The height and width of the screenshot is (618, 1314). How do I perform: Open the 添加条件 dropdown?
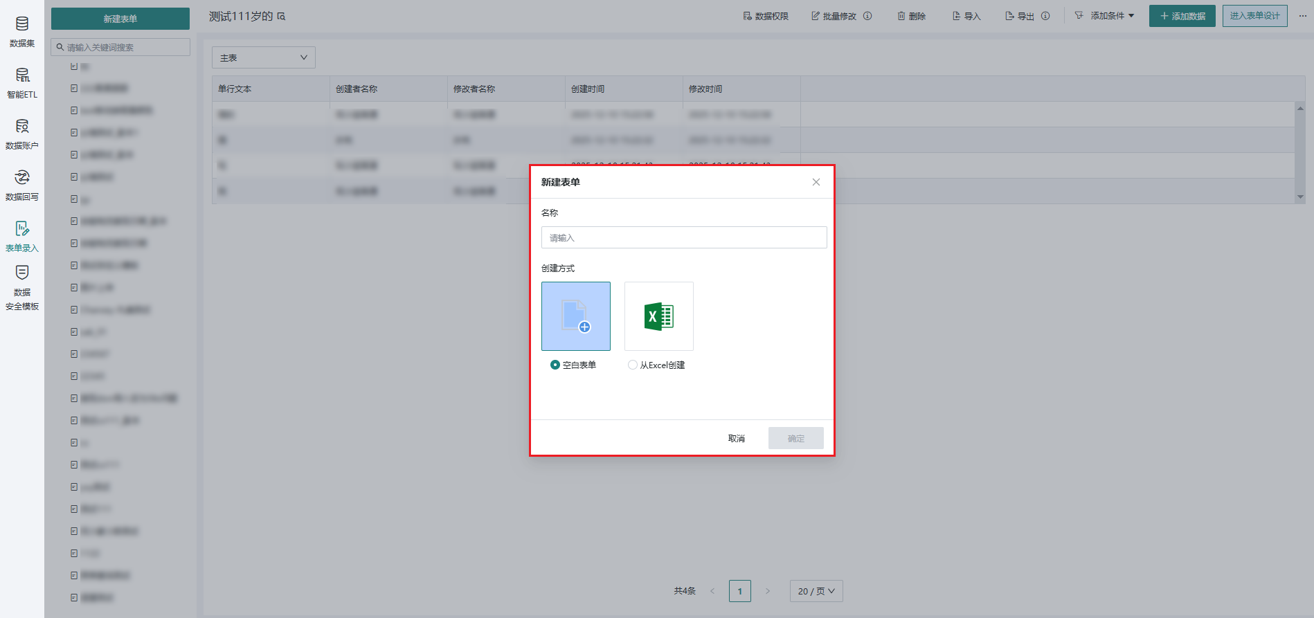[x=1105, y=16]
